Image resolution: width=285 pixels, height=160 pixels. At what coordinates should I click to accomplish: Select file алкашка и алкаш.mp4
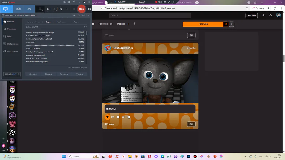pyautogui.click(x=55, y=55)
